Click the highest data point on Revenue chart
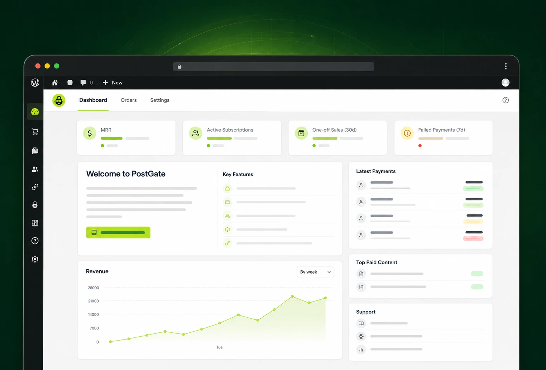This screenshot has width=546, height=370. 292,297
